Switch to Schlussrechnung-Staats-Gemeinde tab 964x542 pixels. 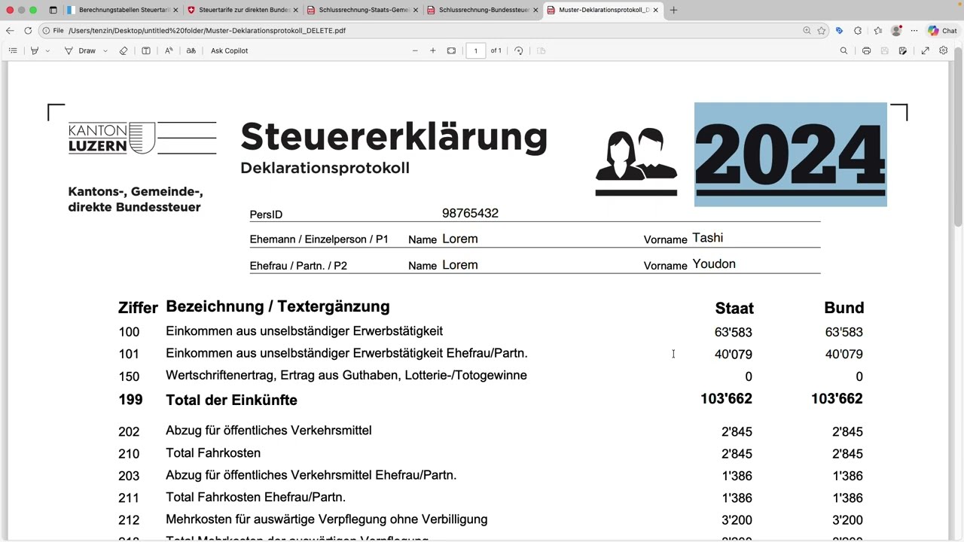[362, 10]
